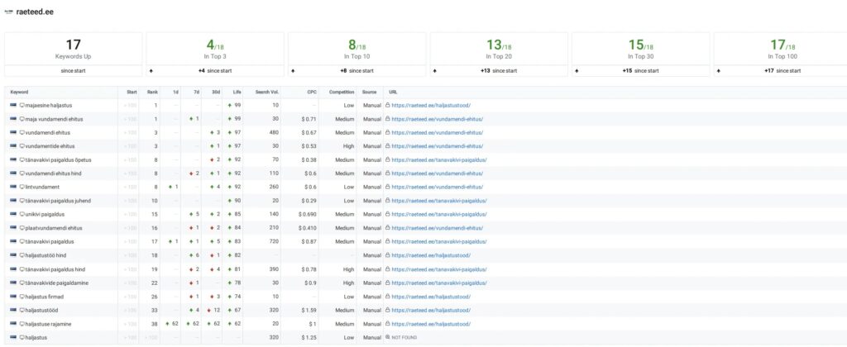
Task: Click the flag icon in the unikivi paigaldus row
Action: (12, 214)
